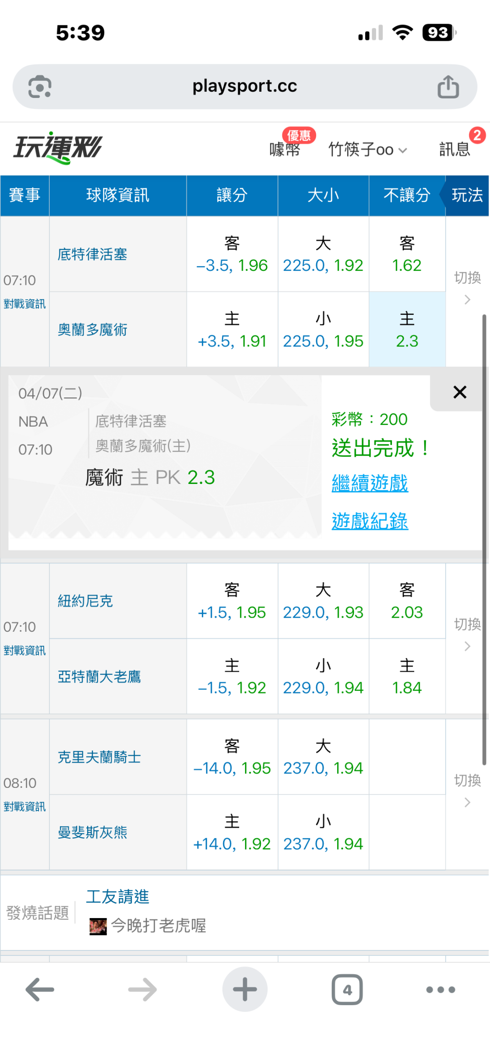
Task: Open the 遊戲紀錄 link
Action: point(370,521)
